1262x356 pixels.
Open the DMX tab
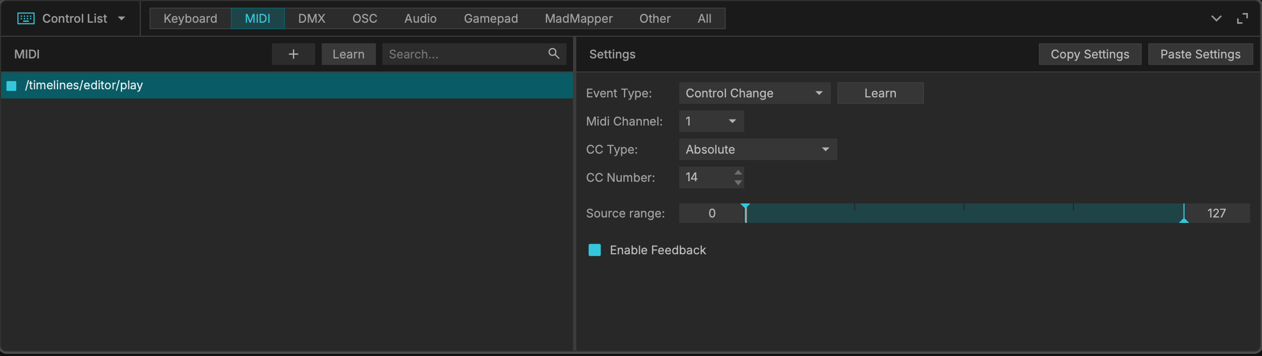311,18
